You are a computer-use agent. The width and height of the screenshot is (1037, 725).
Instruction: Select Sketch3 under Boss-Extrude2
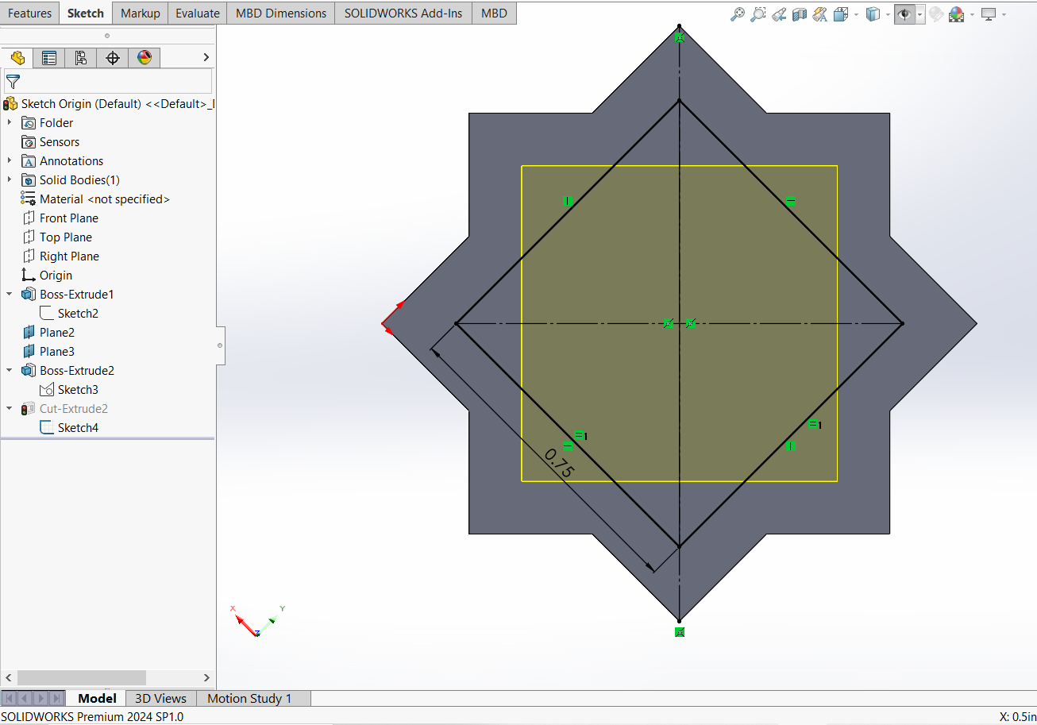tap(69, 389)
